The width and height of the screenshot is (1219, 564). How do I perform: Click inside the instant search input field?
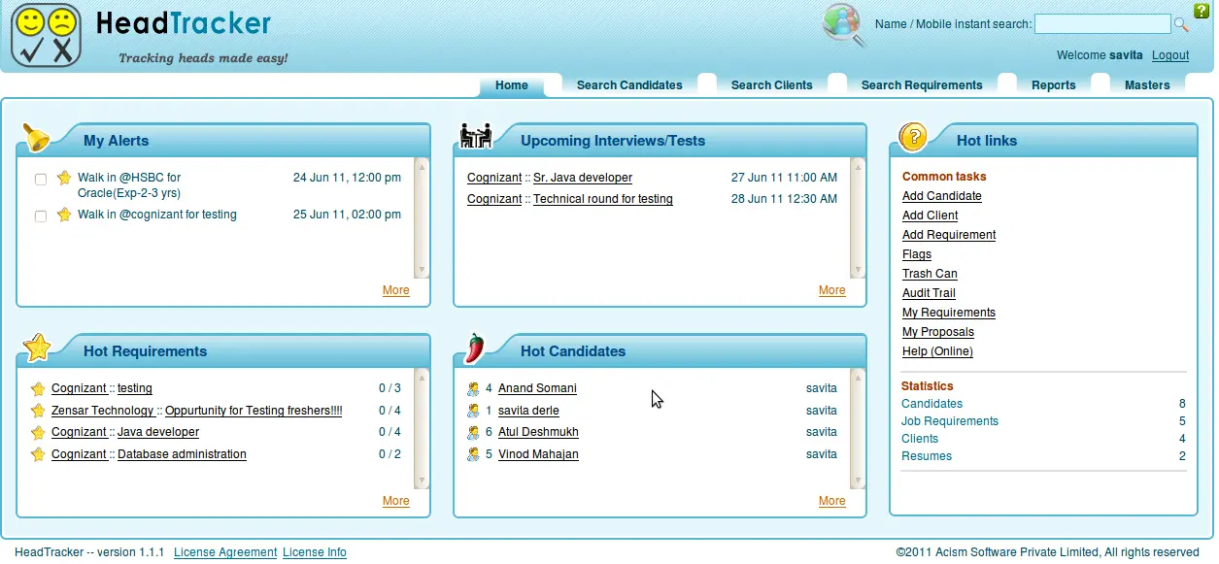coord(1102,23)
